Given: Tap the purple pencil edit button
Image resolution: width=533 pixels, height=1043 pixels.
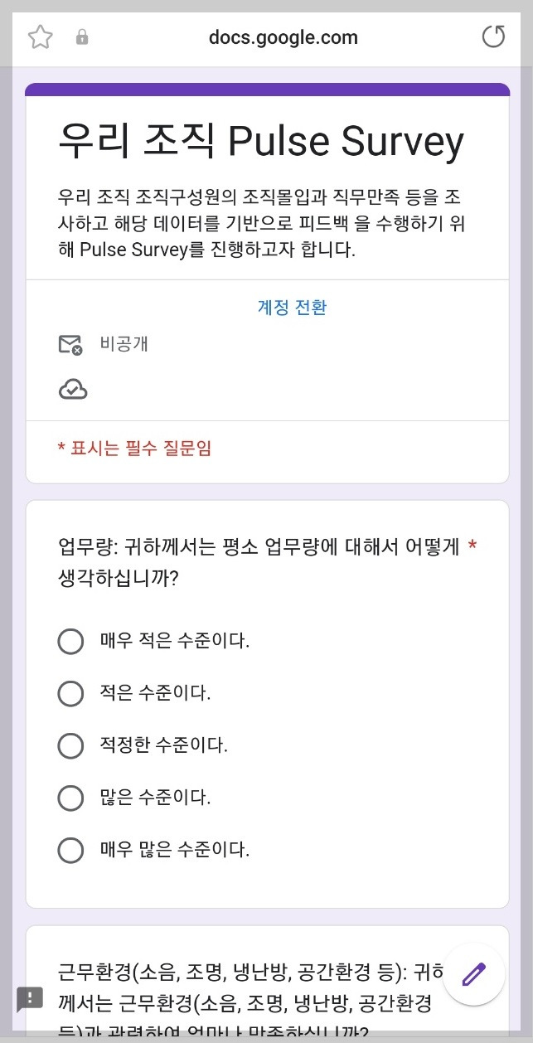Looking at the screenshot, I should [474, 974].
